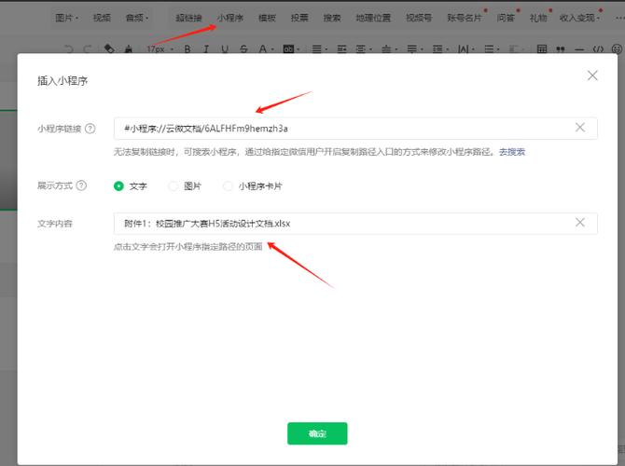
Task: Click 问答 in the insert menu
Action: (506, 18)
